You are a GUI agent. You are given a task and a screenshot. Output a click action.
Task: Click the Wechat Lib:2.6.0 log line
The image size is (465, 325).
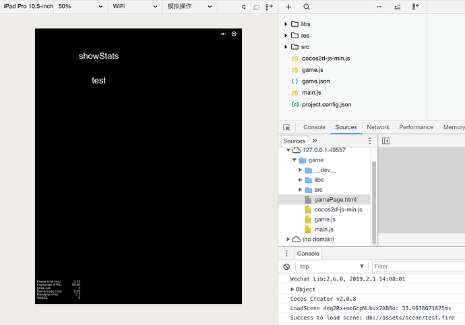click(347, 279)
